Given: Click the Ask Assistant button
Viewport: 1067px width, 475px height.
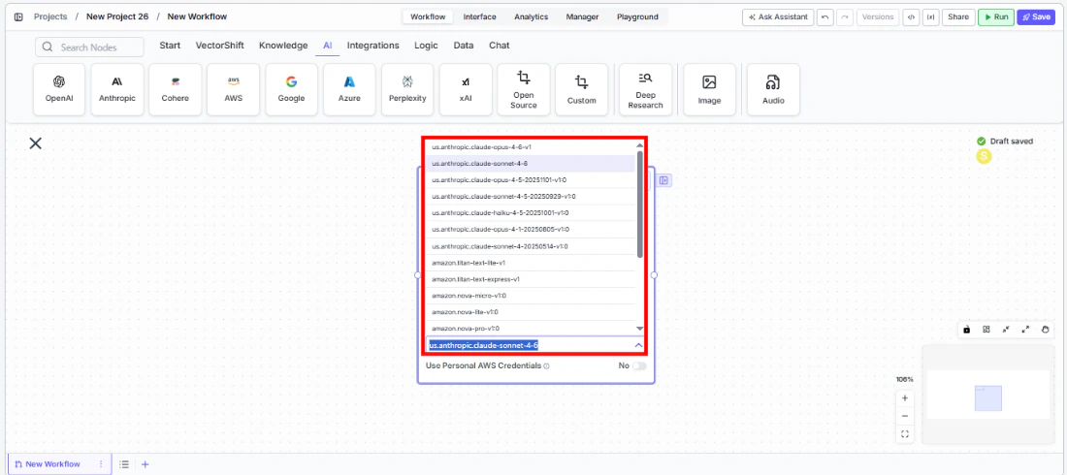Looking at the screenshot, I should 778,17.
